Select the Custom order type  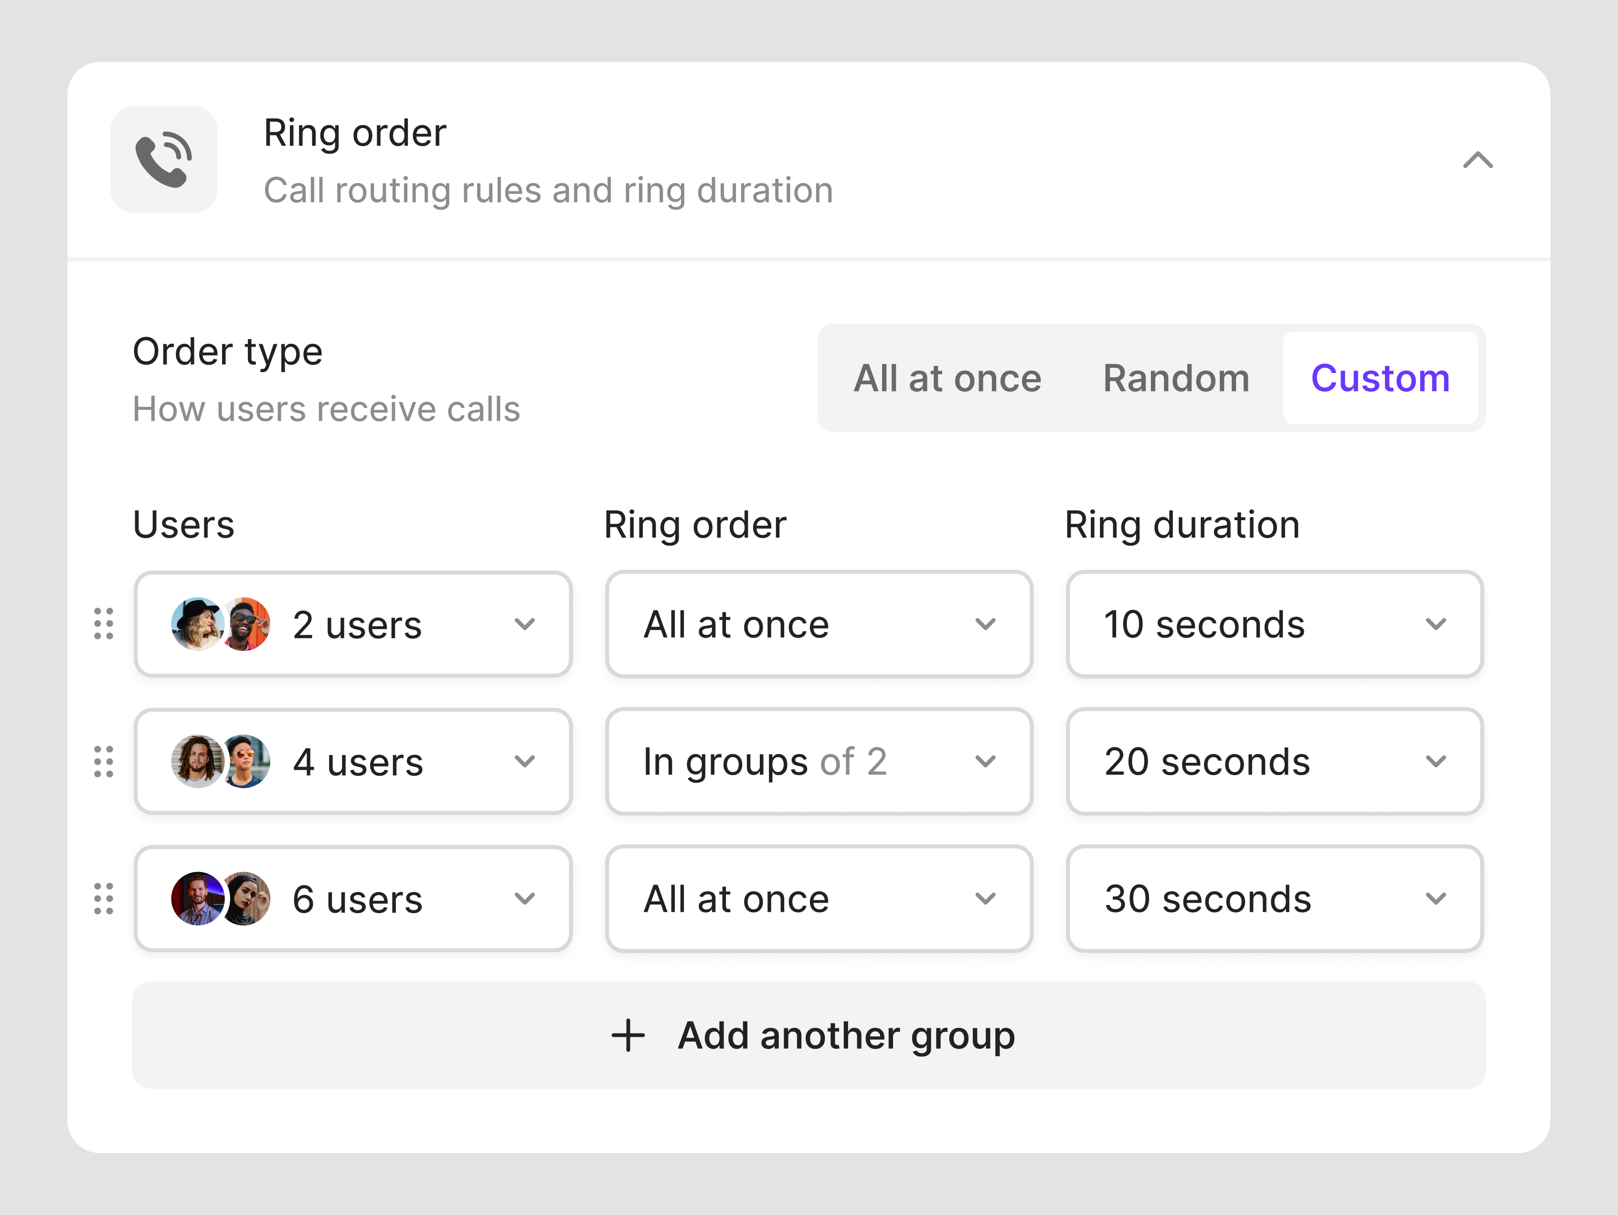(x=1380, y=378)
